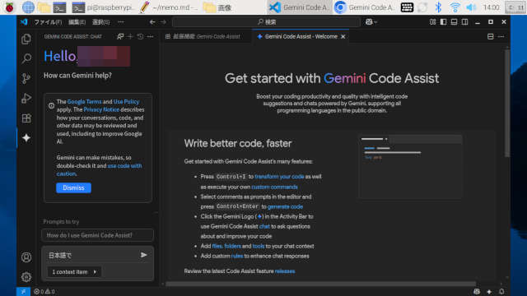
Task: Open the use code with caution link
Action: (99, 169)
